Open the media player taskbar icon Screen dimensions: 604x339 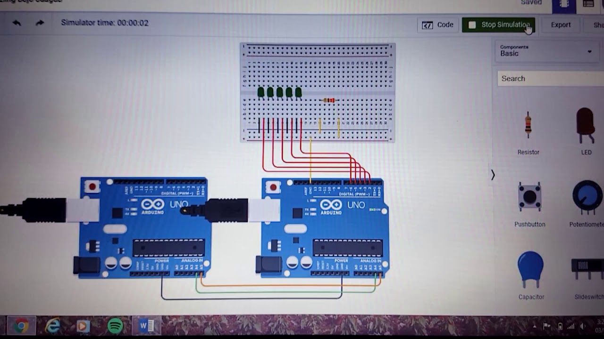pos(83,326)
